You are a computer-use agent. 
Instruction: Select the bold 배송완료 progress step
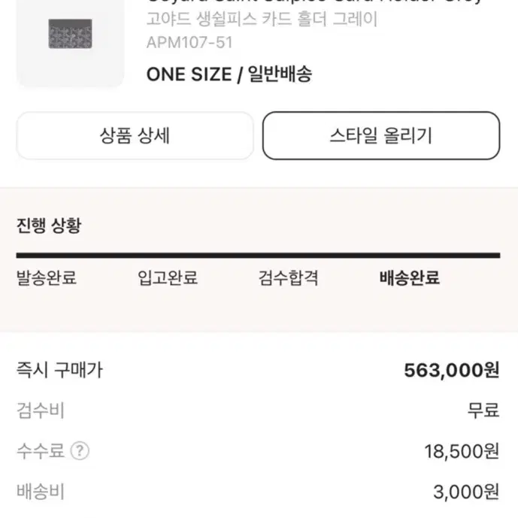coord(409,278)
